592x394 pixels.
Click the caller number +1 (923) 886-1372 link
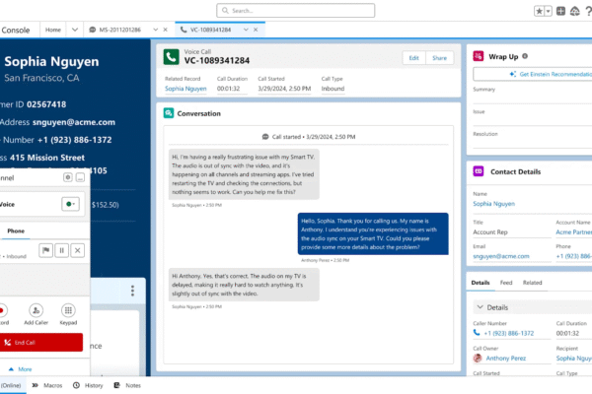click(x=508, y=333)
